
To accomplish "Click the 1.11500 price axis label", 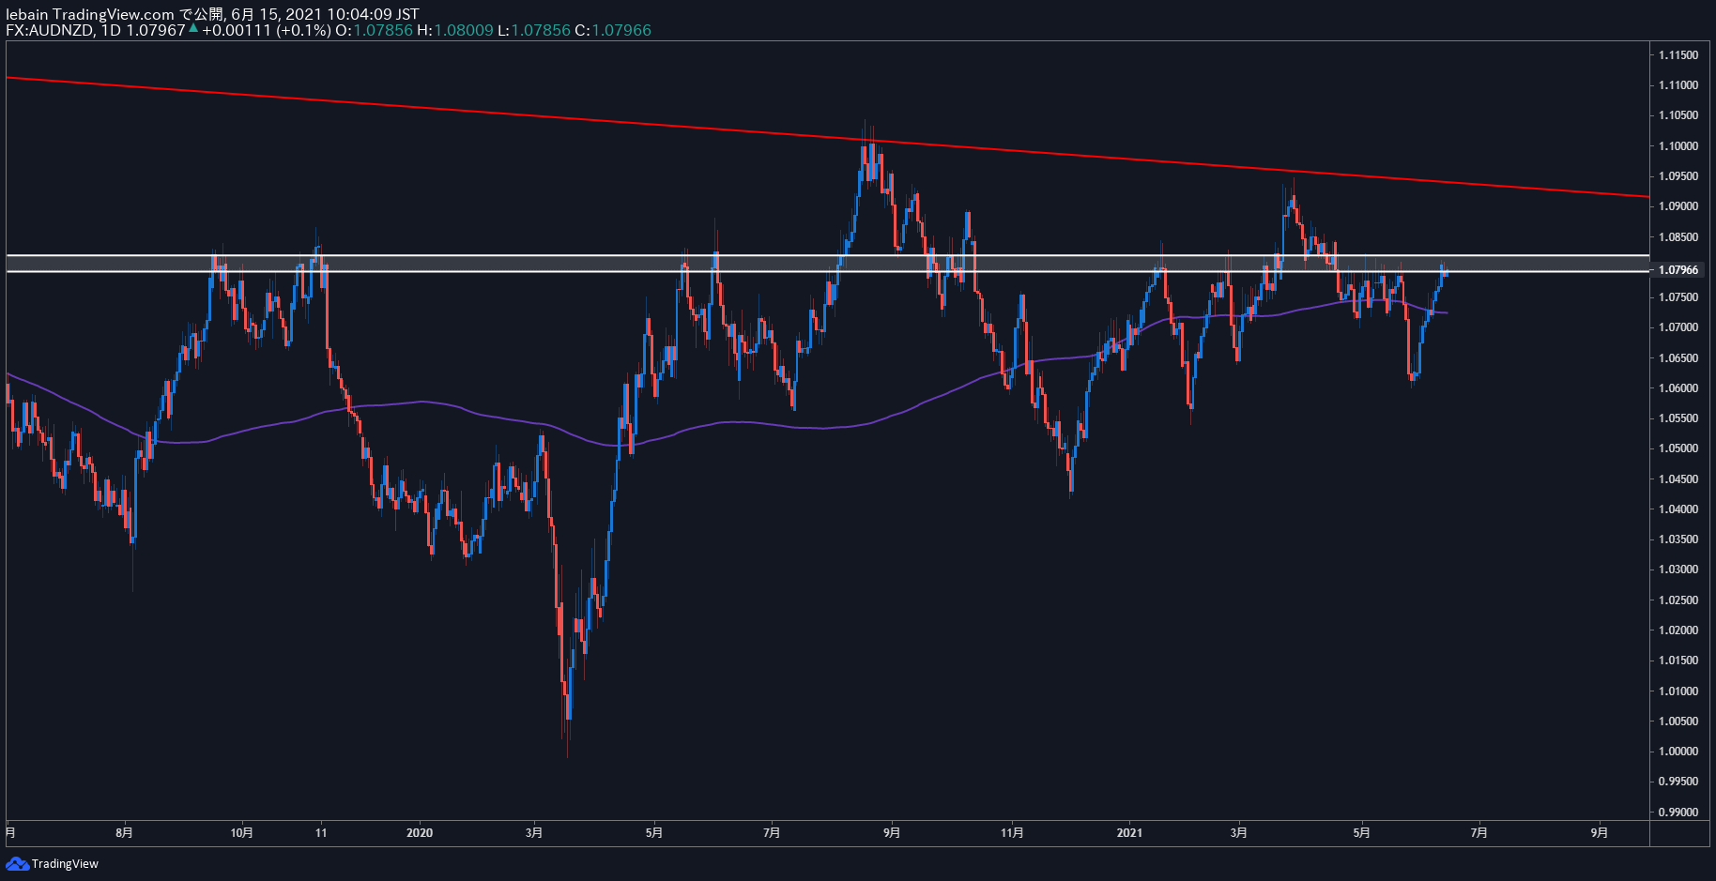I will pos(1678,55).
